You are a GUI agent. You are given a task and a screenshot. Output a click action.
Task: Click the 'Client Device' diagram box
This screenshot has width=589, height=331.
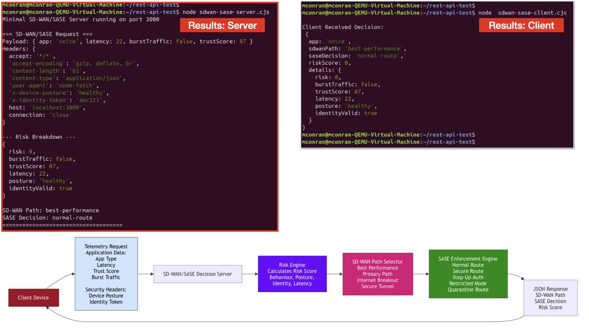(x=33, y=298)
